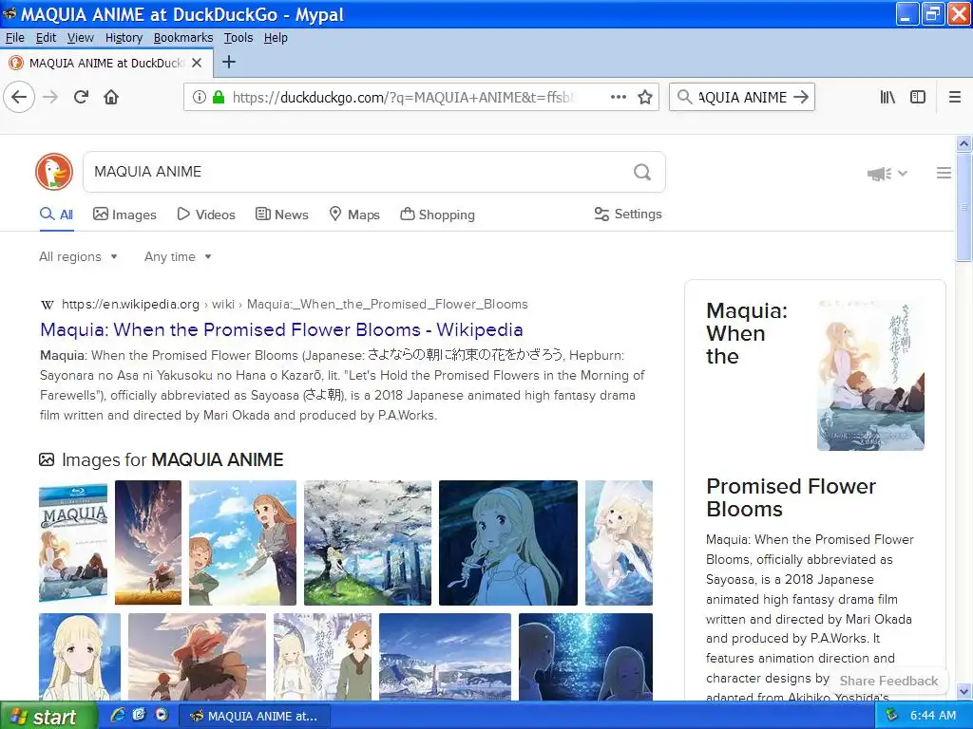This screenshot has height=729, width=973.
Task: Show site information icon in address bar
Action: [x=199, y=97]
